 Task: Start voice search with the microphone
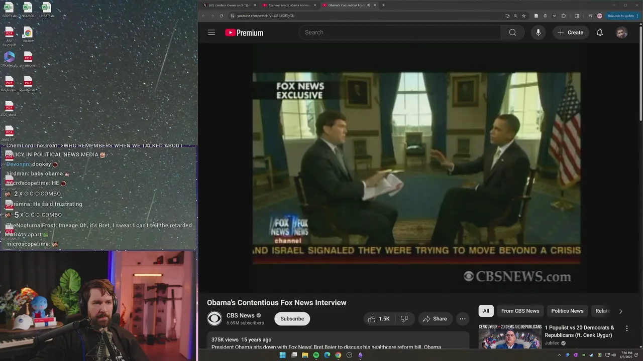pyautogui.click(x=538, y=33)
